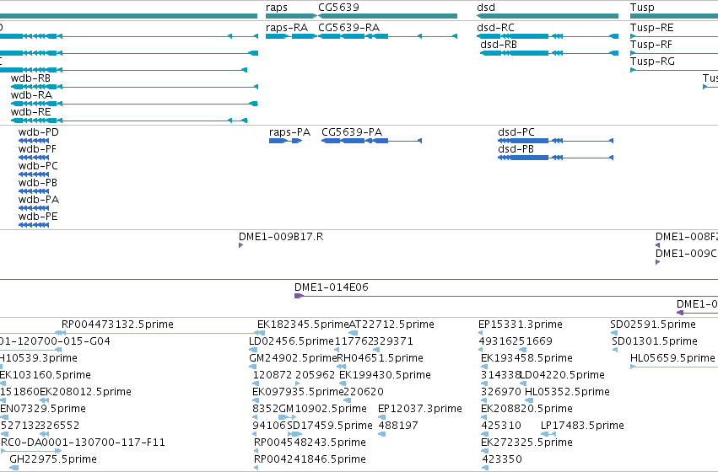Click the DME1-014E06 clone start arrow
718x472 pixels.
[x=299, y=296]
